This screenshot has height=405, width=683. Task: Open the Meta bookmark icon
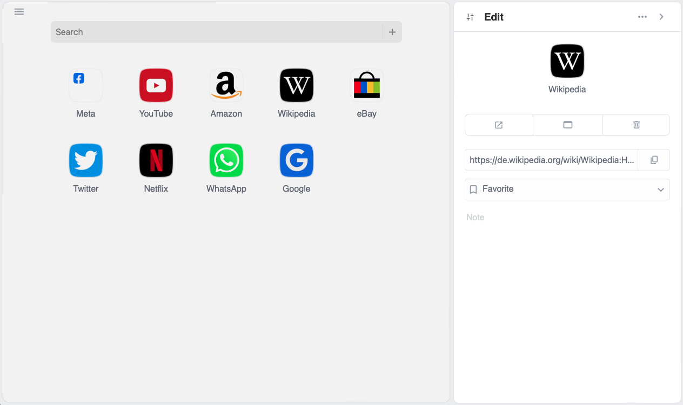[x=86, y=85]
